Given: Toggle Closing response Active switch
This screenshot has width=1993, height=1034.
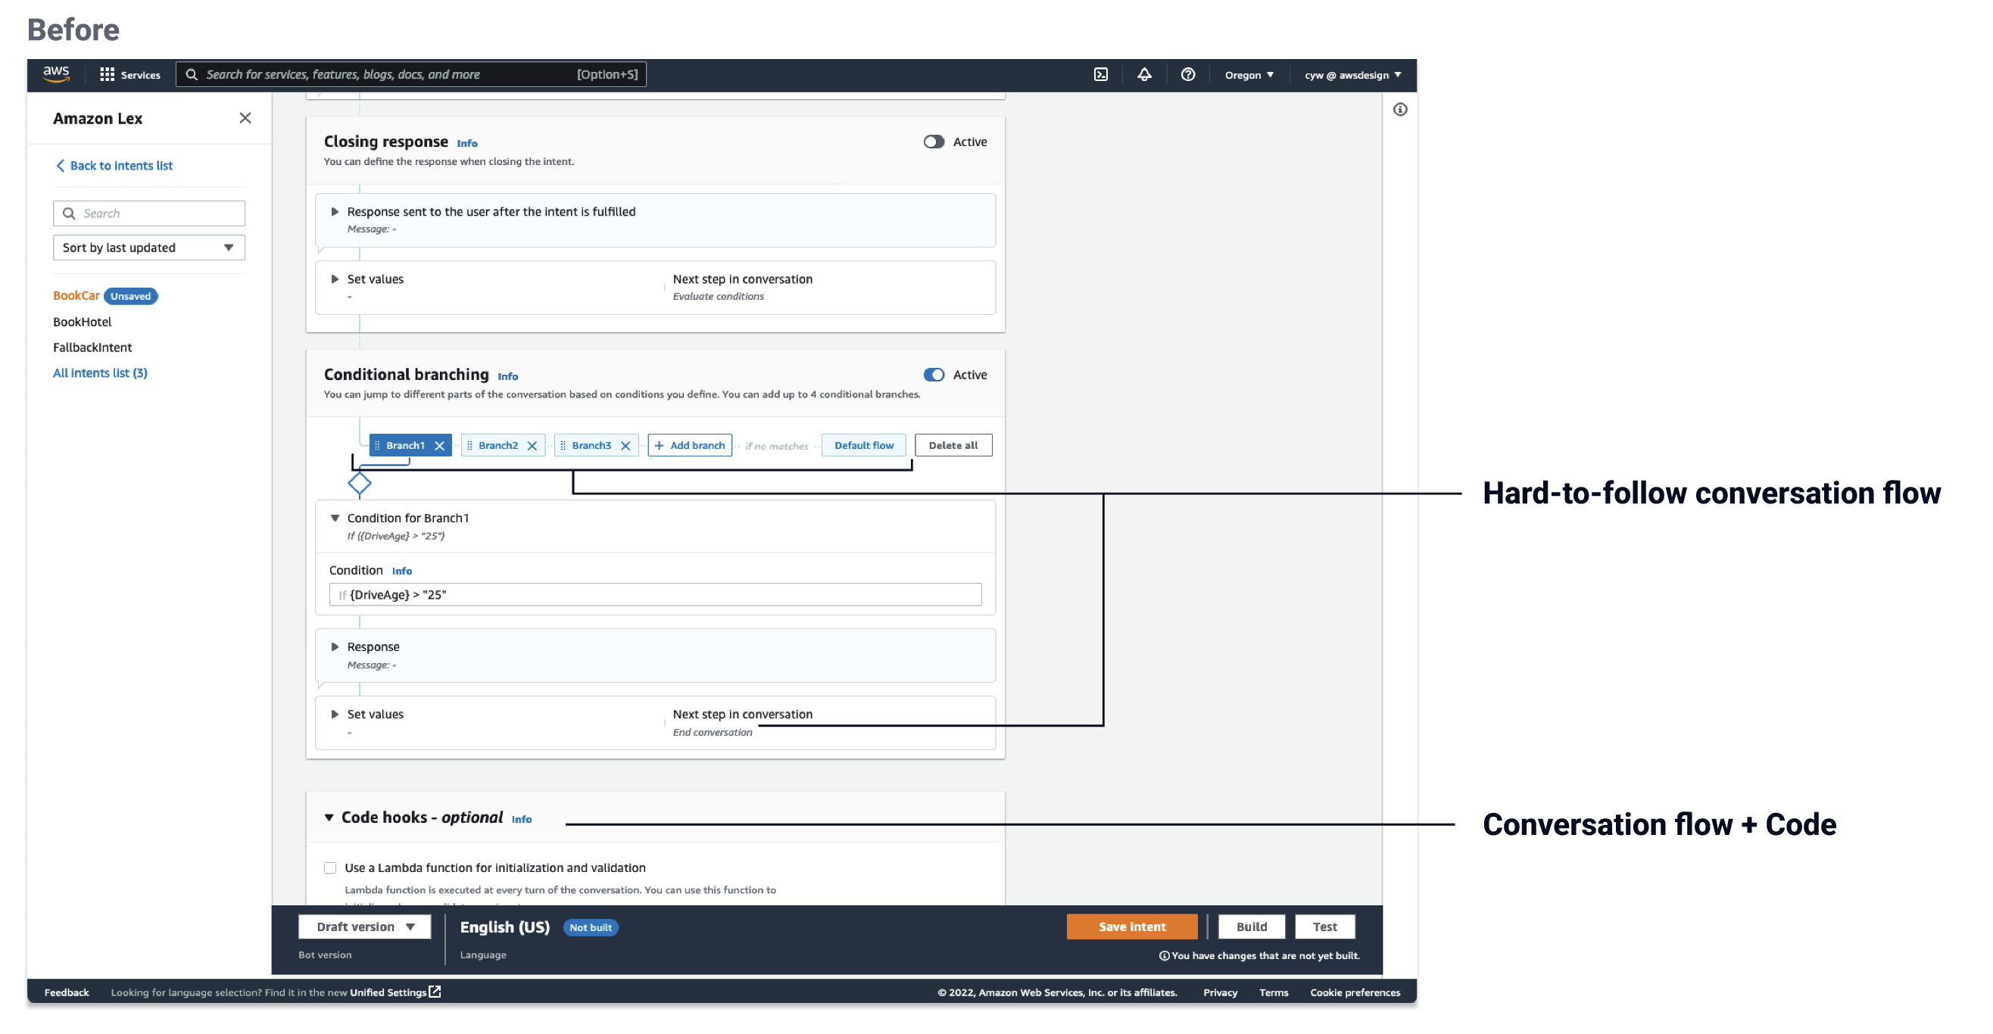Looking at the screenshot, I should [934, 142].
